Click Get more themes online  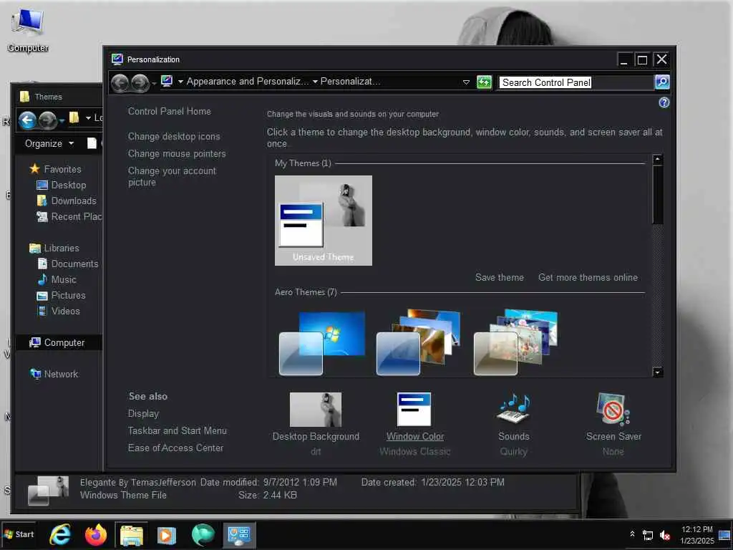pyautogui.click(x=588, y=277)
